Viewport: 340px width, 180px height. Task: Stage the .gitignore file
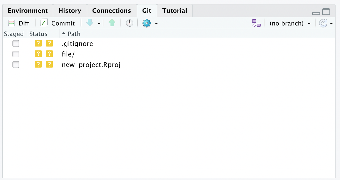pos(16,43)
